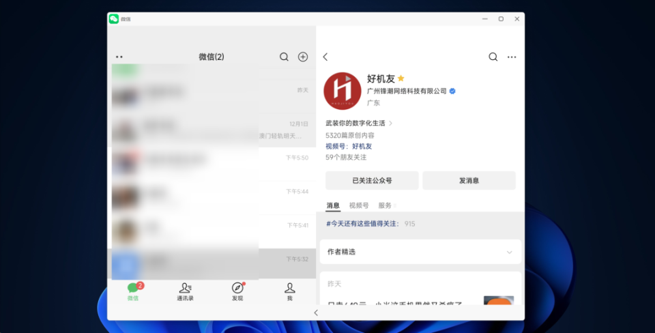Screen dimensions: 655x333
Task: Search inside the 好机友 account page
Action: [493, 57]
